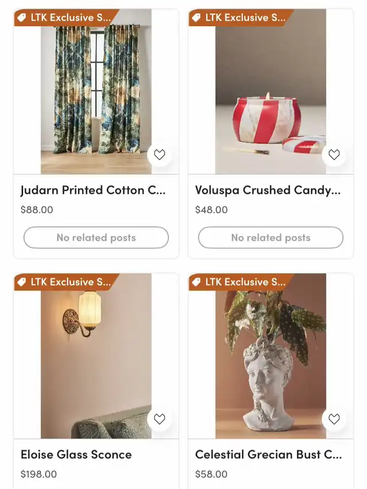The width and height of the screenshot is (367, 489).
Task: Click the $88.00 price of Judarn curtain
Action: 37,210
